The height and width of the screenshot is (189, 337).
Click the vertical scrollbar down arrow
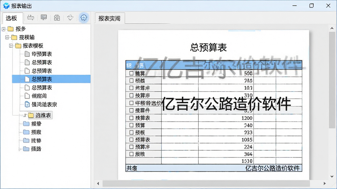[x=332, y=177]
